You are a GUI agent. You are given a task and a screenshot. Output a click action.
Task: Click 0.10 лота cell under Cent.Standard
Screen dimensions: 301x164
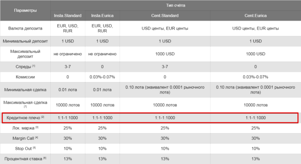[165, 89]
